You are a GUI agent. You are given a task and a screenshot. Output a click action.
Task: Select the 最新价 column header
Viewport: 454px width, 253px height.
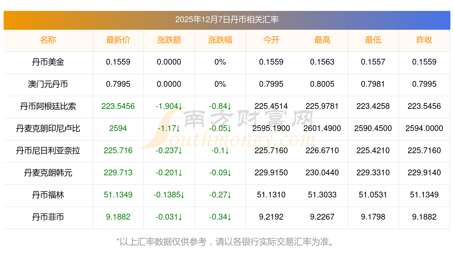coord(118,40)
